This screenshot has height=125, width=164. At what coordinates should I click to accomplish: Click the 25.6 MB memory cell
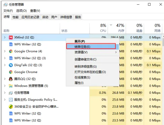[x=117, y=99]
